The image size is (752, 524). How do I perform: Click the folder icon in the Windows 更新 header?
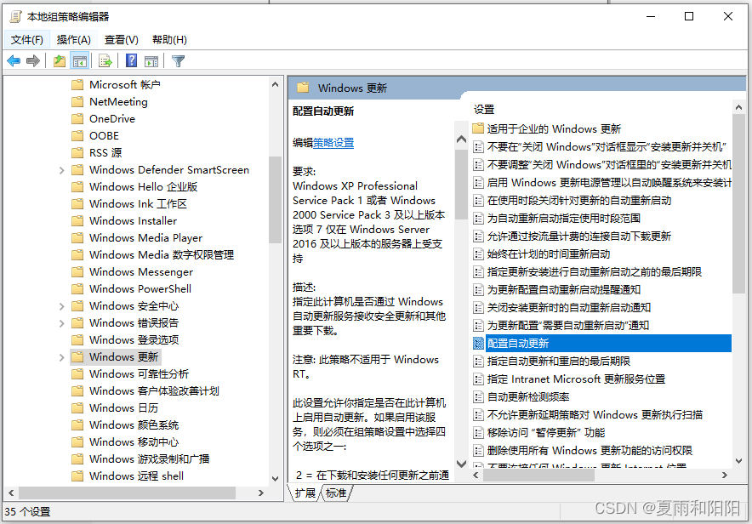coord(303,88)
